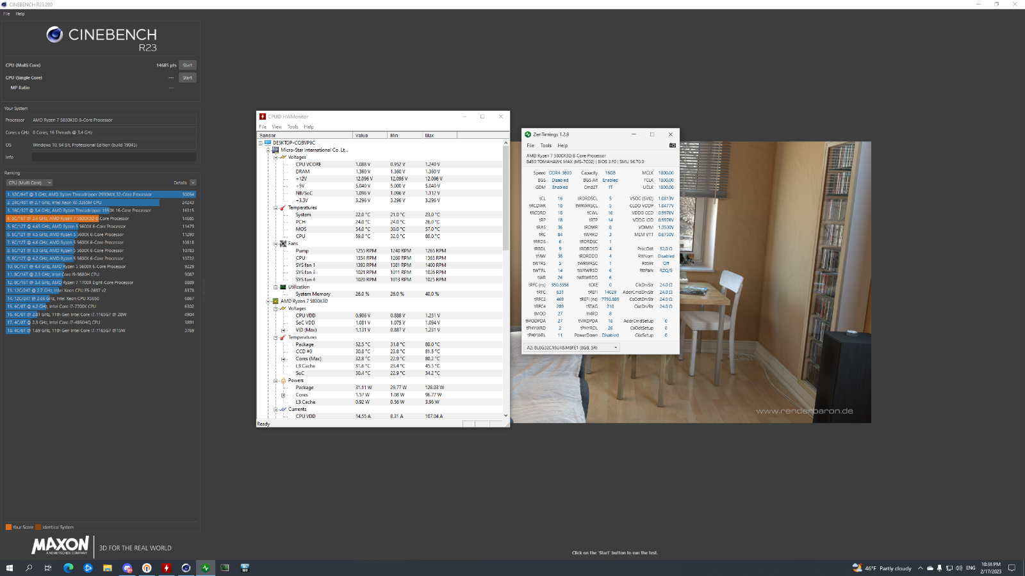This screenshot has height=576, width=1025.
Task: Open the network tray icon
Action: [949, 568]
